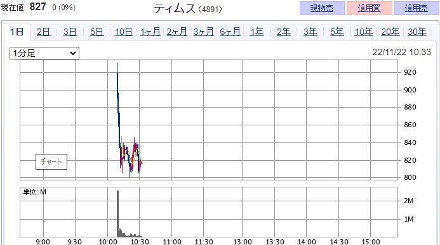This screenshot has height=245, width=440.
Task: Click the 11:00 time axis label
Action: tap(172, 242)
